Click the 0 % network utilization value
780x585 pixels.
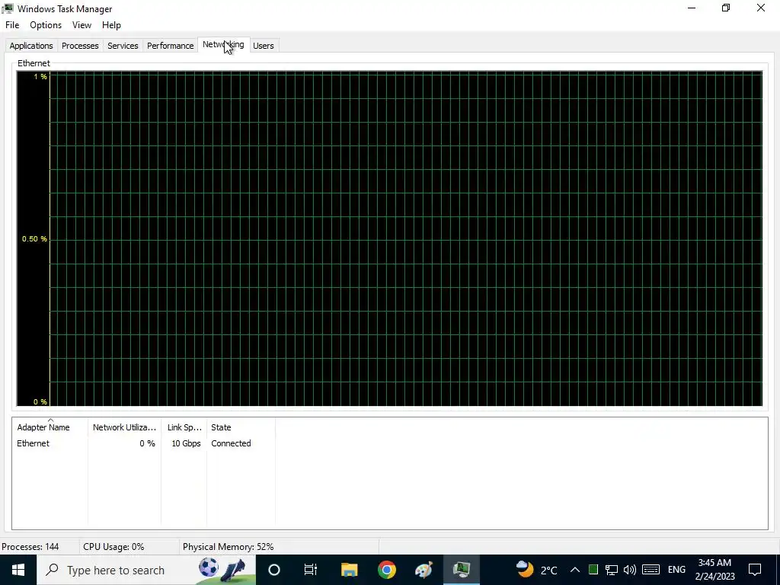(x=147, y=443)
